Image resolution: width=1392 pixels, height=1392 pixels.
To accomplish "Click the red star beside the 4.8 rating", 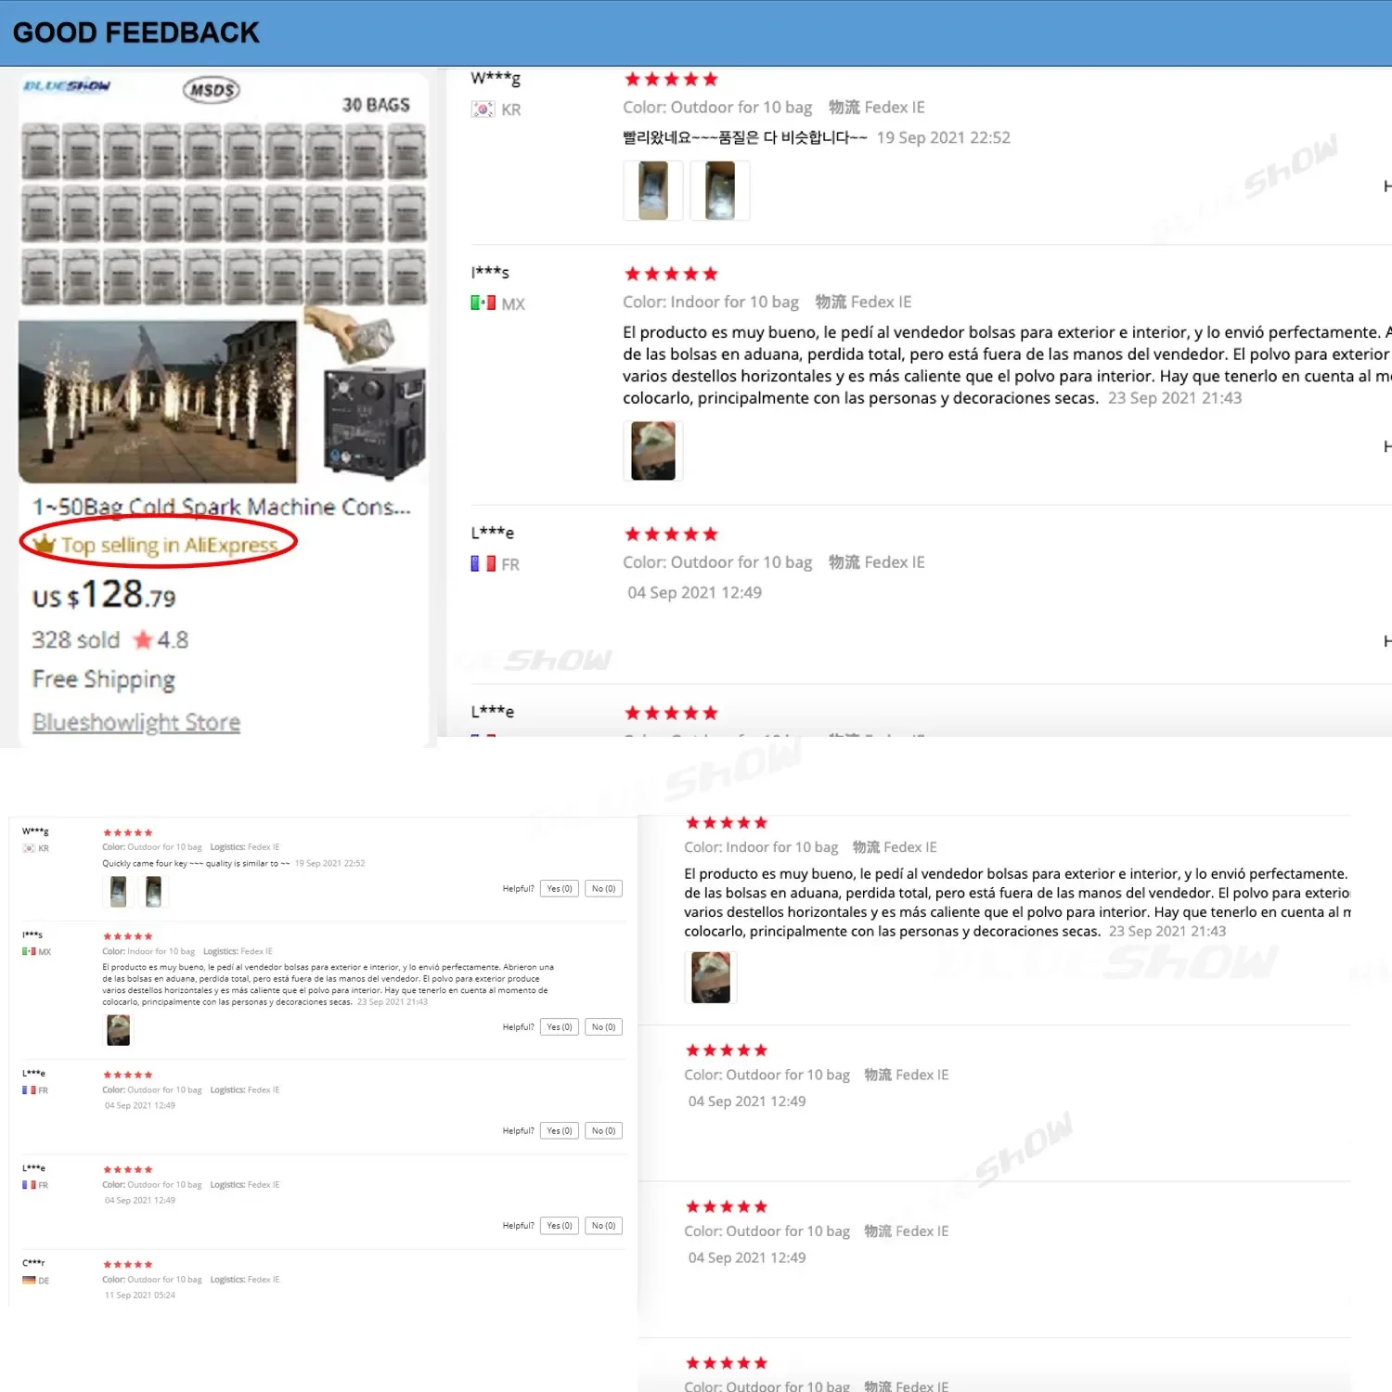I will pos(143,639).
